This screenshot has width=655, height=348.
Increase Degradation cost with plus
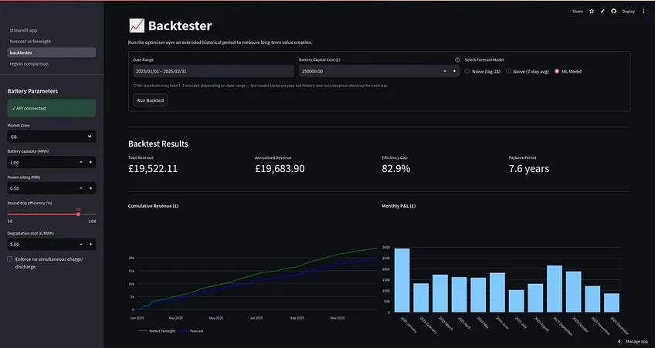(x=90, y=244)
